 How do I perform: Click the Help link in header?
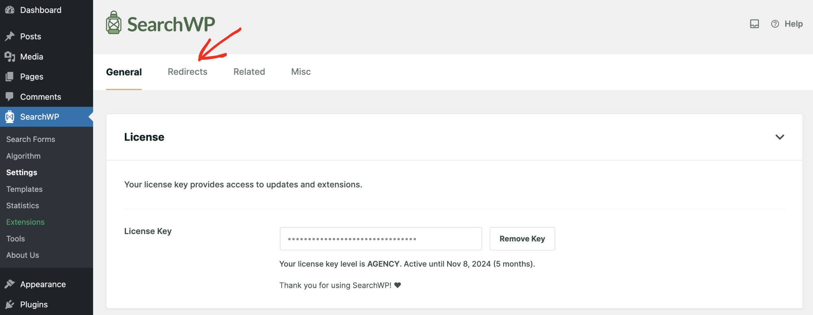(793, 24)
